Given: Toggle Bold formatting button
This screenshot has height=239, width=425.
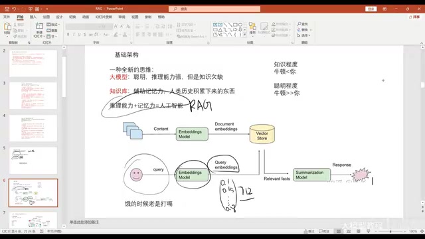Looking at the screenshot, I should click(x=68, y=35).
